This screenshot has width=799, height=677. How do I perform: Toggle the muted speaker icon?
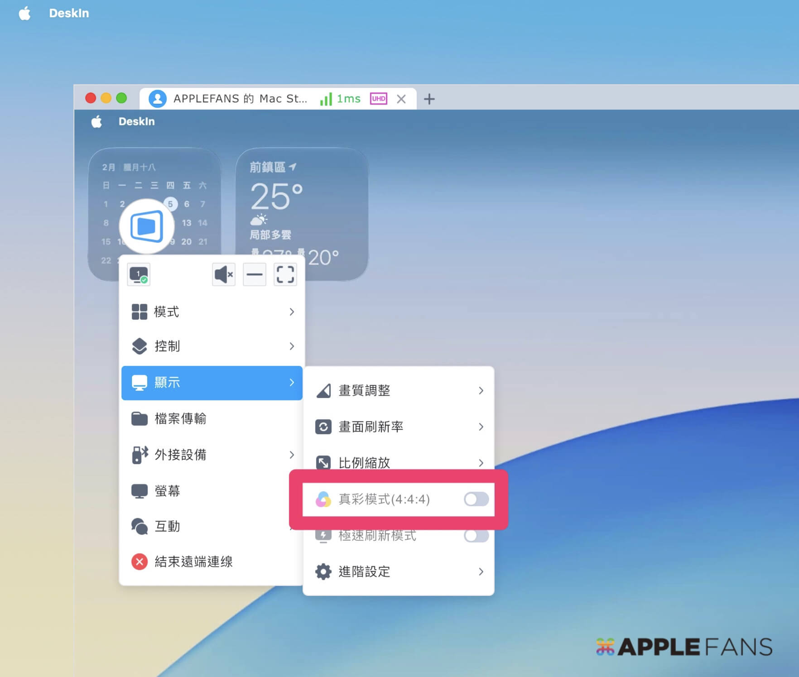pos(224,274)
